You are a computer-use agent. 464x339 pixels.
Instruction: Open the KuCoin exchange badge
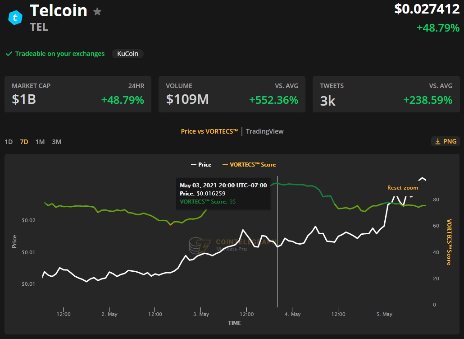point(127,54)
